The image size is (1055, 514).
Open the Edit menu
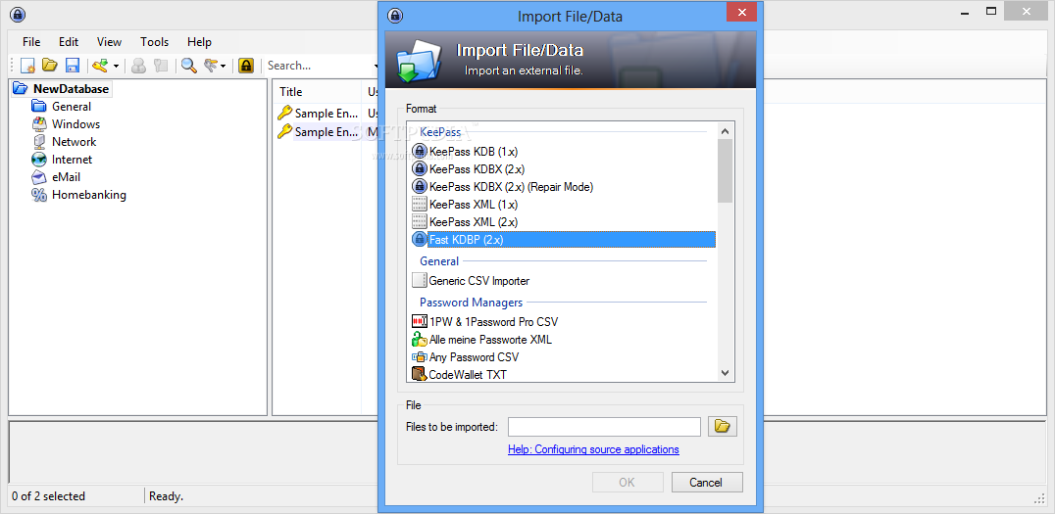pyautogui.click(x=69, y=42)
